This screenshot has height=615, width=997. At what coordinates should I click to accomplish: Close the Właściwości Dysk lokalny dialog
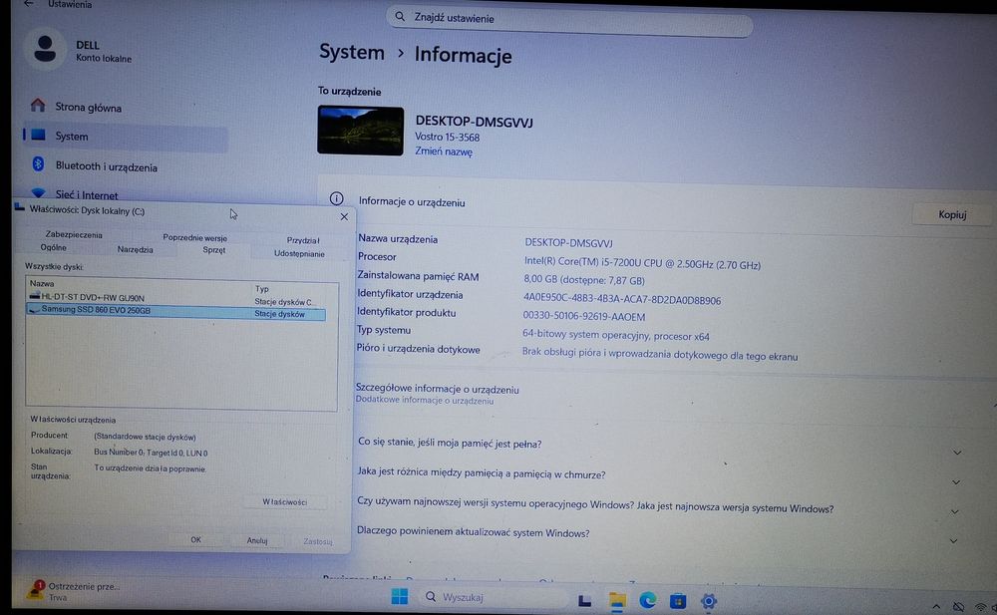tap(344, 217)
